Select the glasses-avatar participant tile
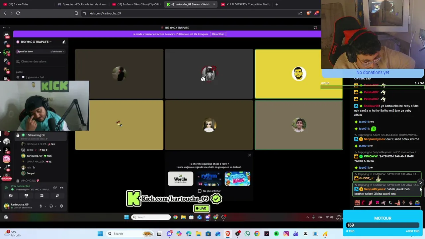This screenshot has width=425, height=239. tap(209, 125)
